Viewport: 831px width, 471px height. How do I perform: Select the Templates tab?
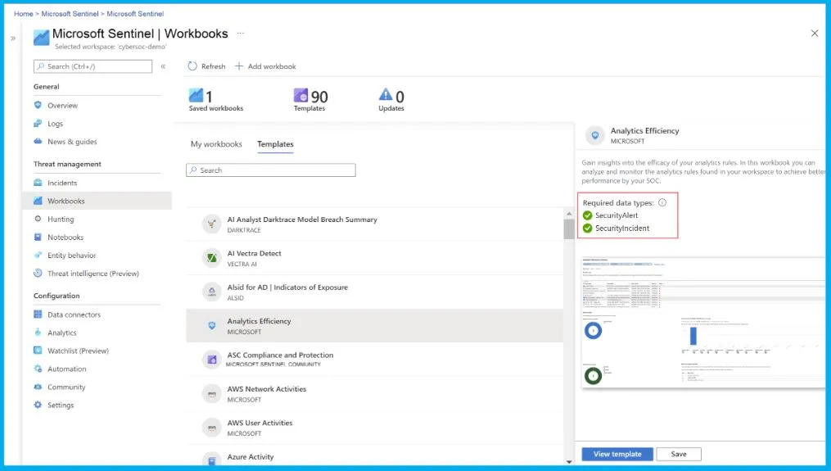pos(275,143)
